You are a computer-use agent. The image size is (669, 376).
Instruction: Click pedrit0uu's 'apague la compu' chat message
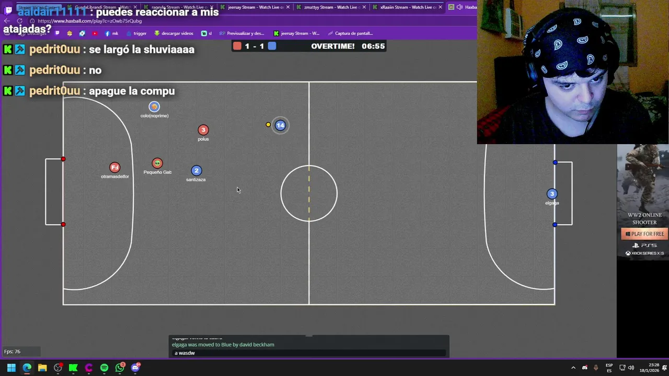[x=132, y=91]
